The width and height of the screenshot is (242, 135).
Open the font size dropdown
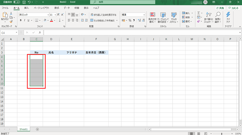[x=55, y=15]
